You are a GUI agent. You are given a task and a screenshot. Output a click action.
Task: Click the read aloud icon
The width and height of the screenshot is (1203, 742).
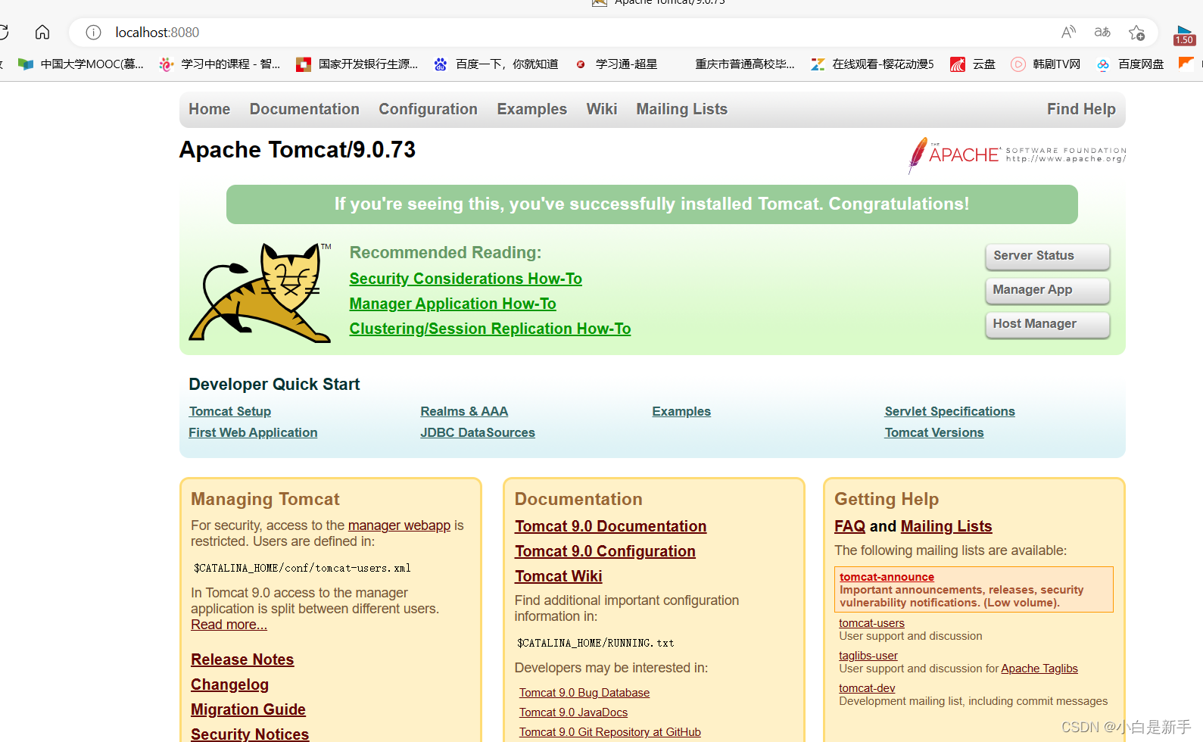pos(1068,32)
